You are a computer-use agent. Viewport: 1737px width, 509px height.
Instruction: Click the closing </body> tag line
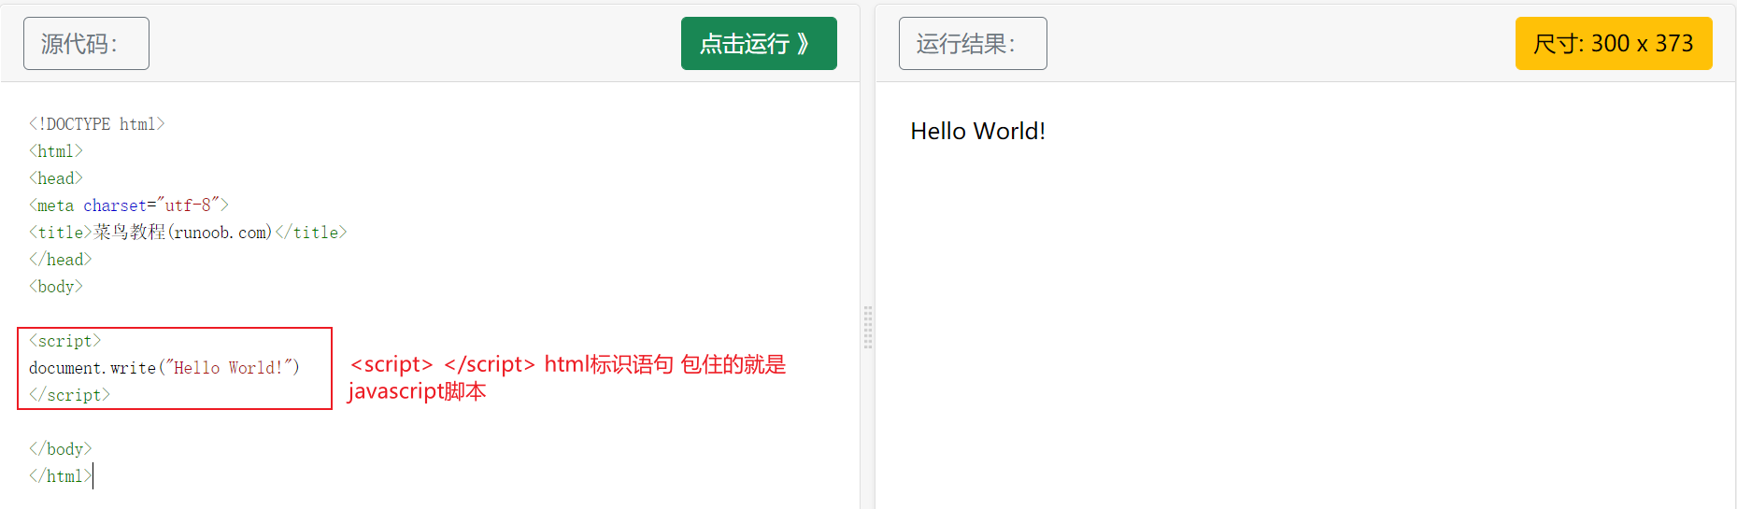[61, 449]
